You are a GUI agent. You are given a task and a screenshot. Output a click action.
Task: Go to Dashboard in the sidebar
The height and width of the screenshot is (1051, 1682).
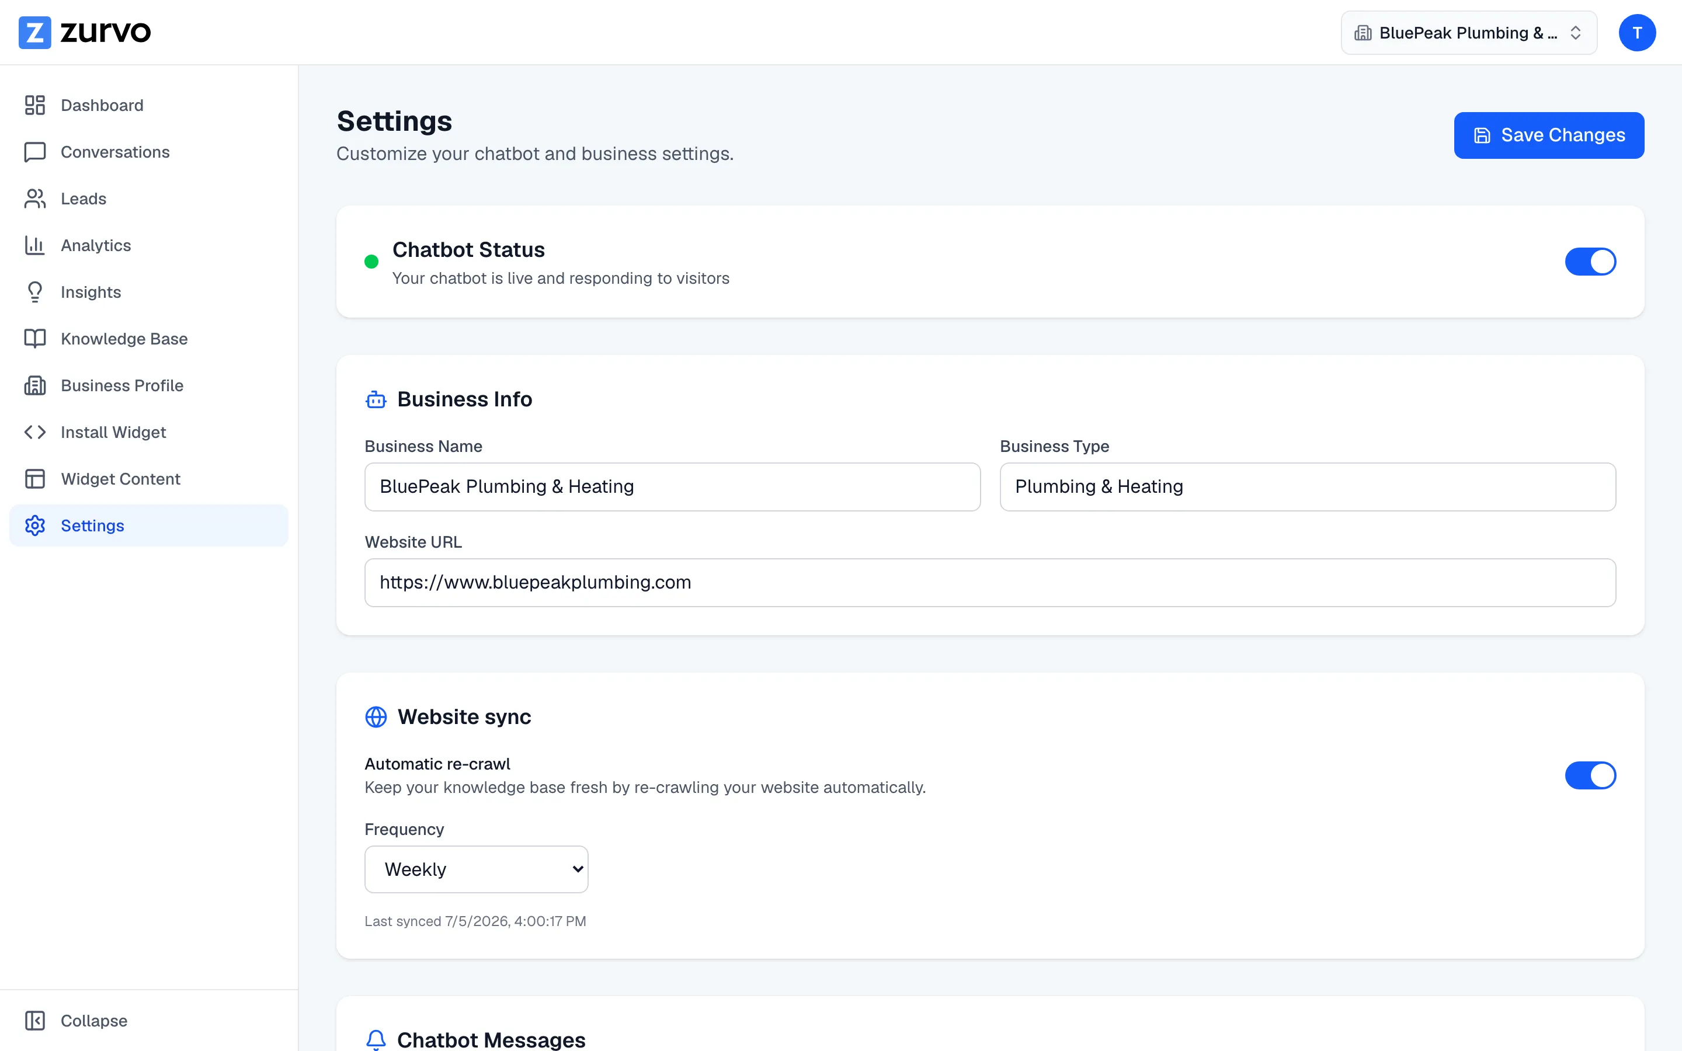[x=149, y=105]
